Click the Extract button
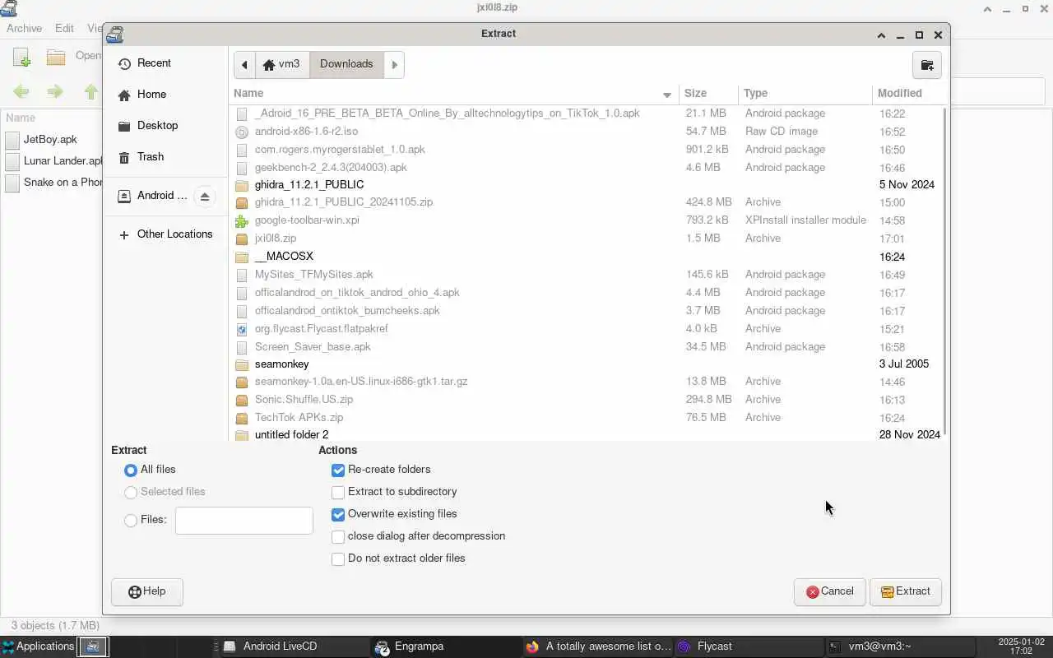The width and height of the screenshot is (1053, 658). (905, 591)
